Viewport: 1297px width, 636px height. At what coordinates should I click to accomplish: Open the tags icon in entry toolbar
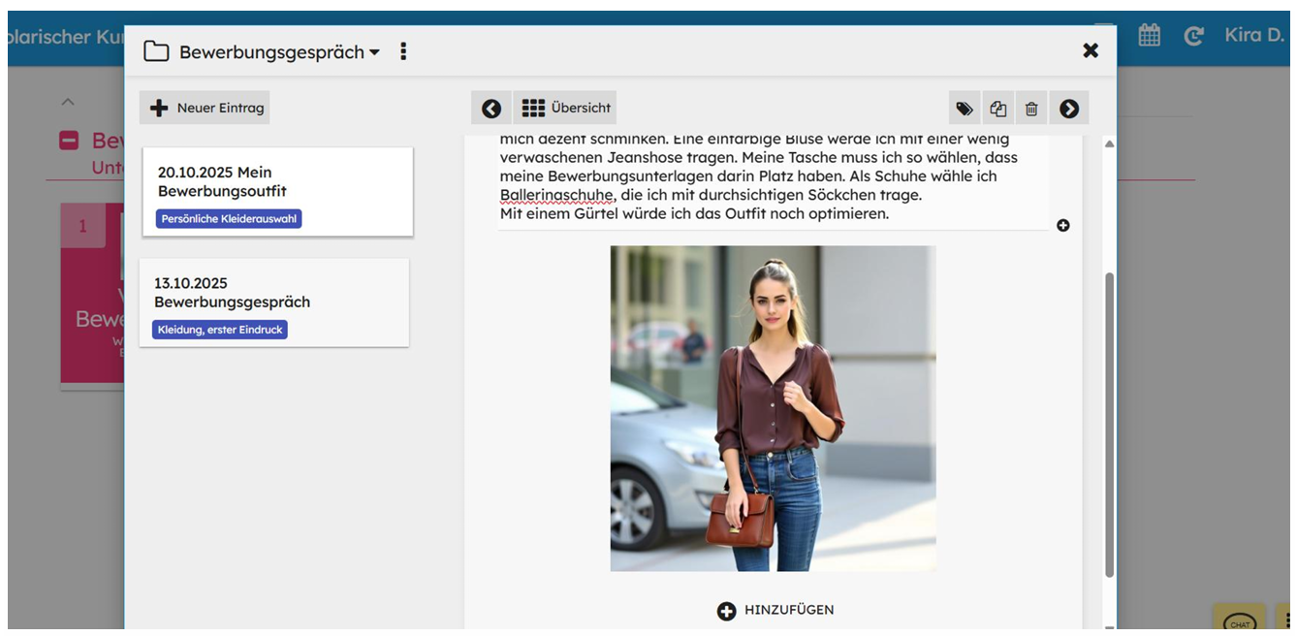964,109
